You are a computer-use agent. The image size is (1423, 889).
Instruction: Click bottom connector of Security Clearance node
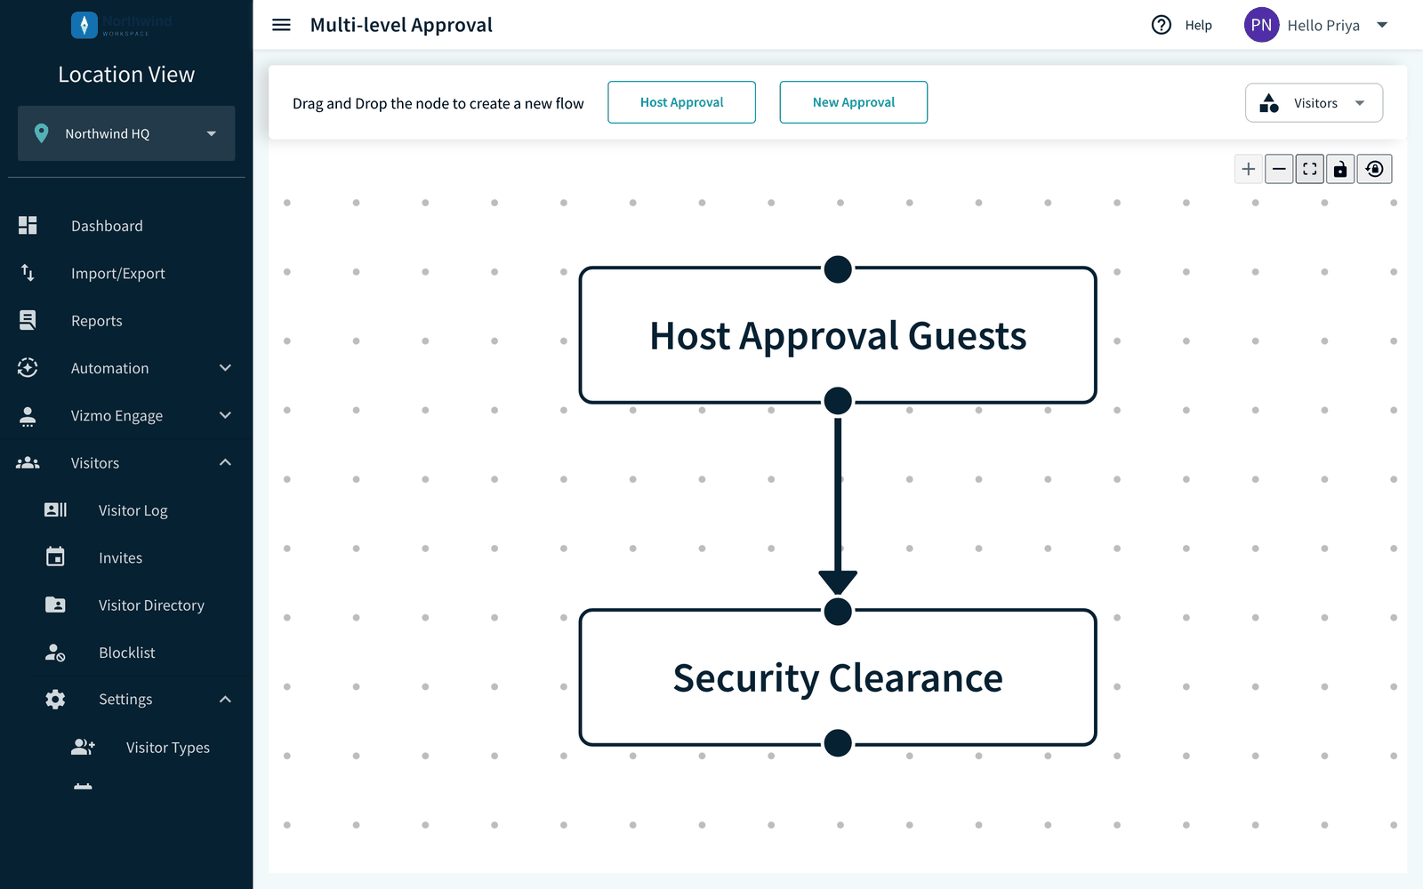pyautogui.click(x=838, y=743)
